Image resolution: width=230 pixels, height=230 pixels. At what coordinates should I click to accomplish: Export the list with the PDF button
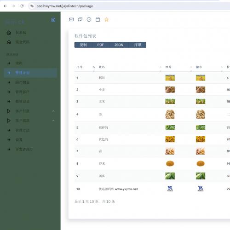[100, 45]
